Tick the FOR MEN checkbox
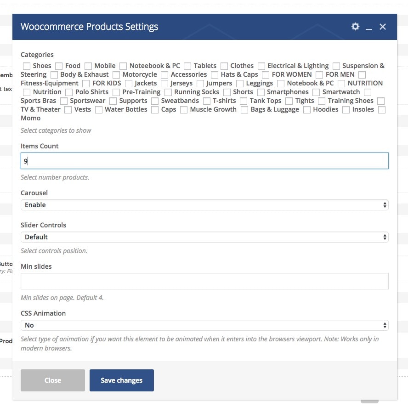 click(x=319, y=75)
